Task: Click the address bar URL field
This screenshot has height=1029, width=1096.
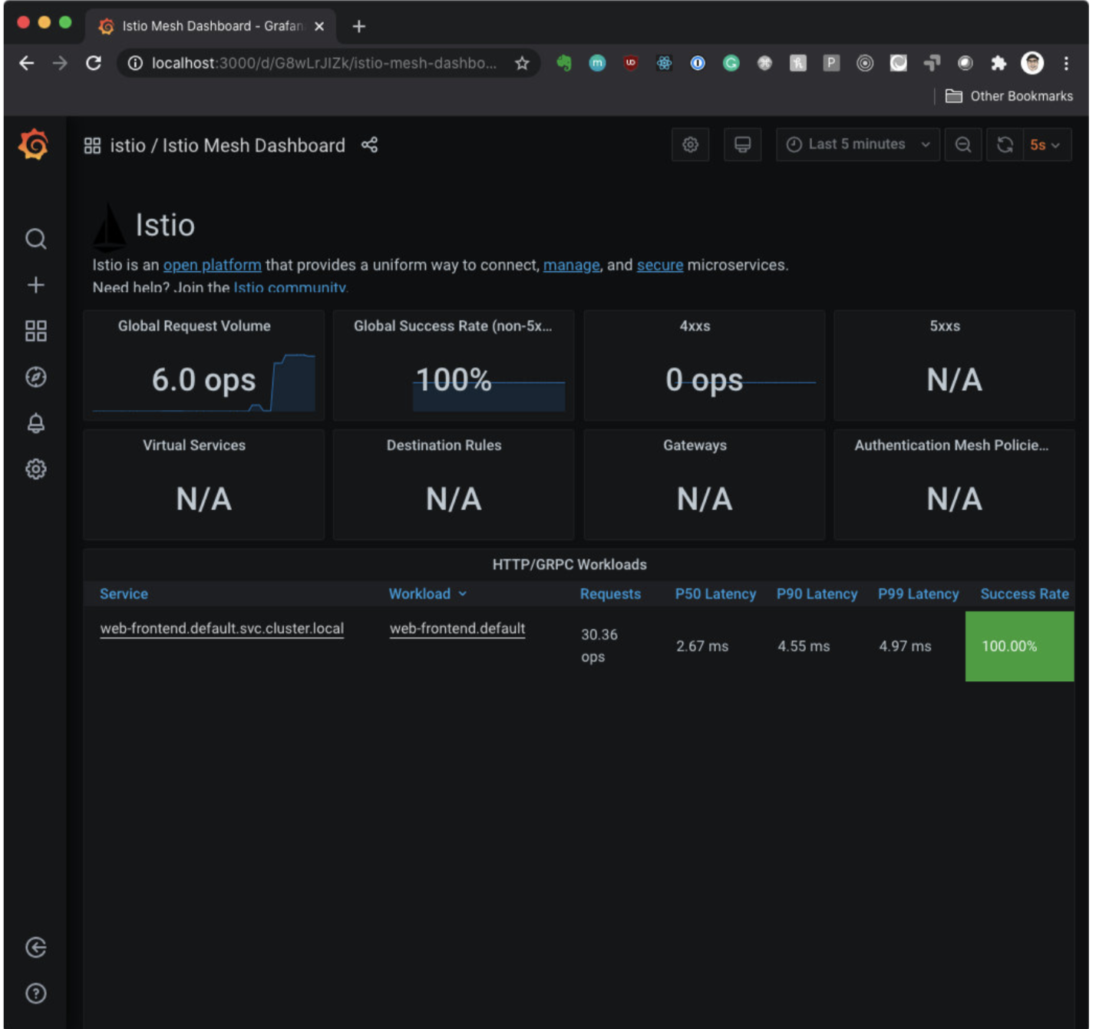Action: [x=324, y=63]
